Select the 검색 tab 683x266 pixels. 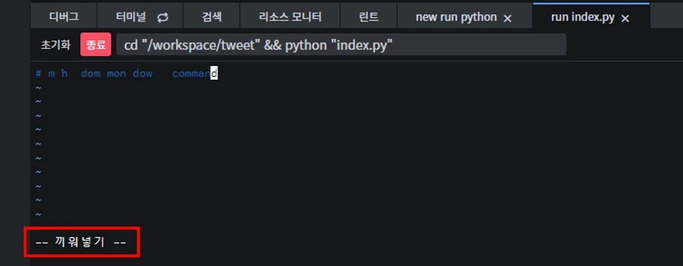pos(211,17)
